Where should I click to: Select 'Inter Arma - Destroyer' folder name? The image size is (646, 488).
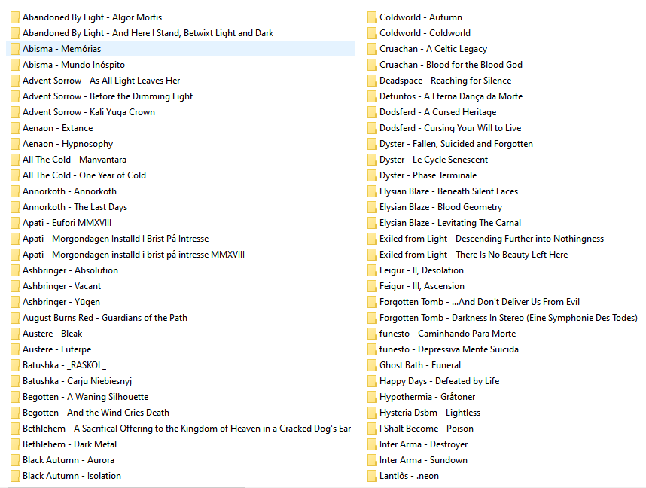pyautogui.click(x=424, y=444)
